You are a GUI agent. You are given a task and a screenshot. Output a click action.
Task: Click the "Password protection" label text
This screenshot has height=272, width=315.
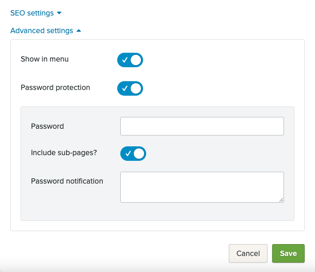[55, 87]
